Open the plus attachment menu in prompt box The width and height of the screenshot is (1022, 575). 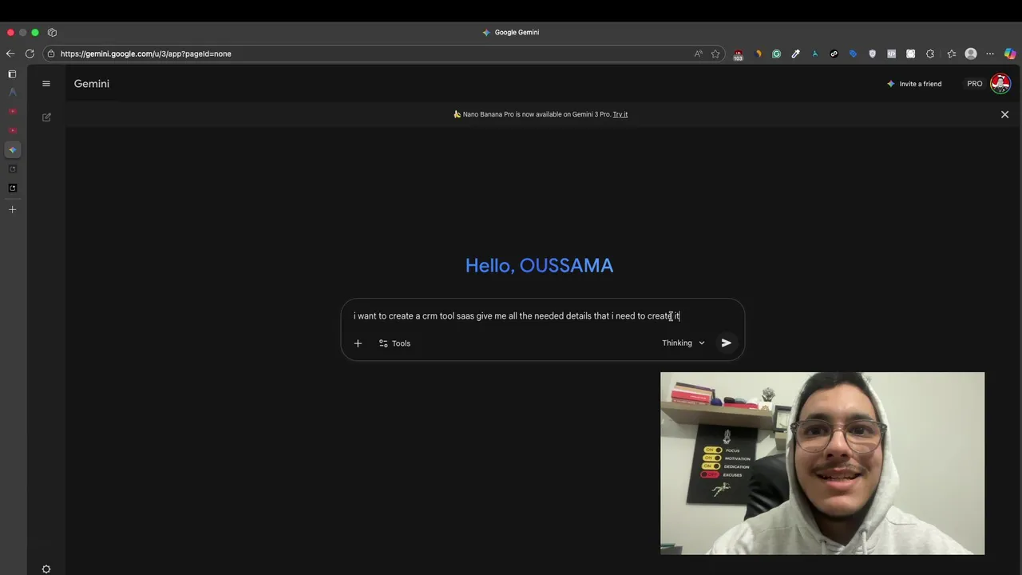pyautogui.click(x=358, y=343)
